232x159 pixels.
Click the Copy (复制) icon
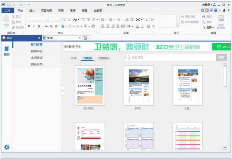13,22
